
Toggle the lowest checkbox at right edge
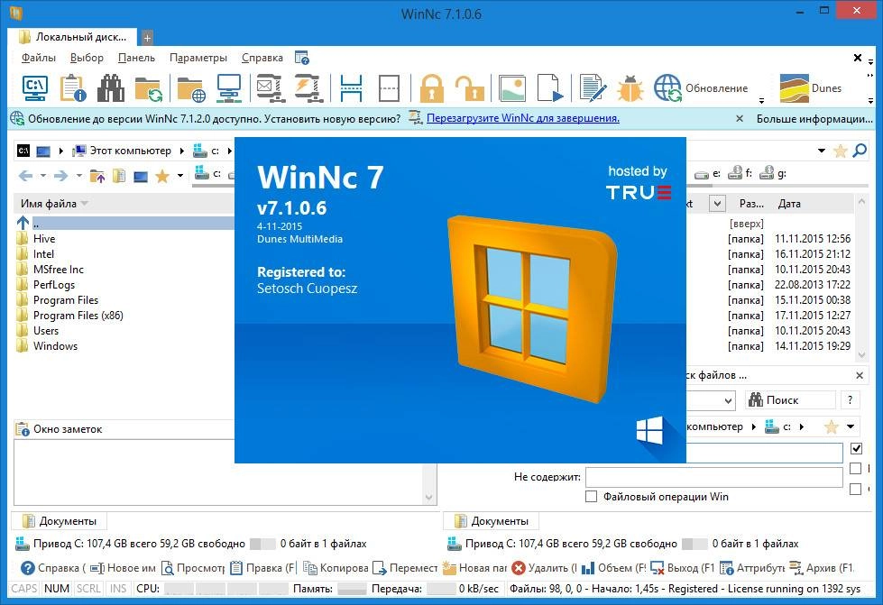(855, 489)
